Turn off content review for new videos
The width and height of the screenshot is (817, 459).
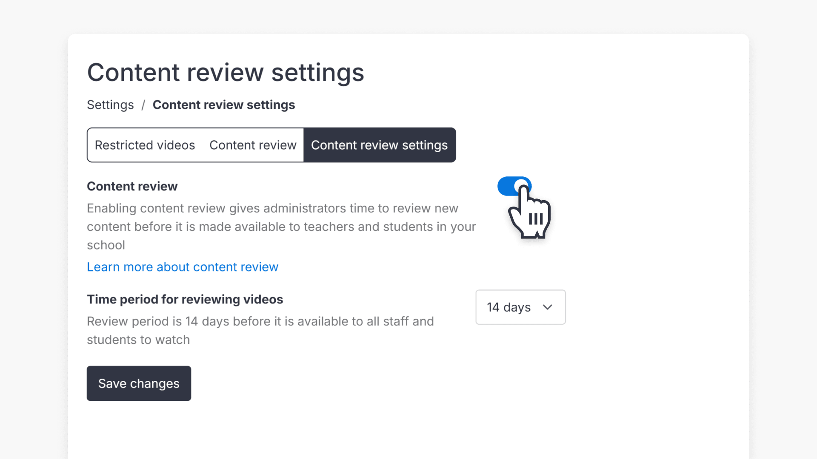tap(514, 186)
